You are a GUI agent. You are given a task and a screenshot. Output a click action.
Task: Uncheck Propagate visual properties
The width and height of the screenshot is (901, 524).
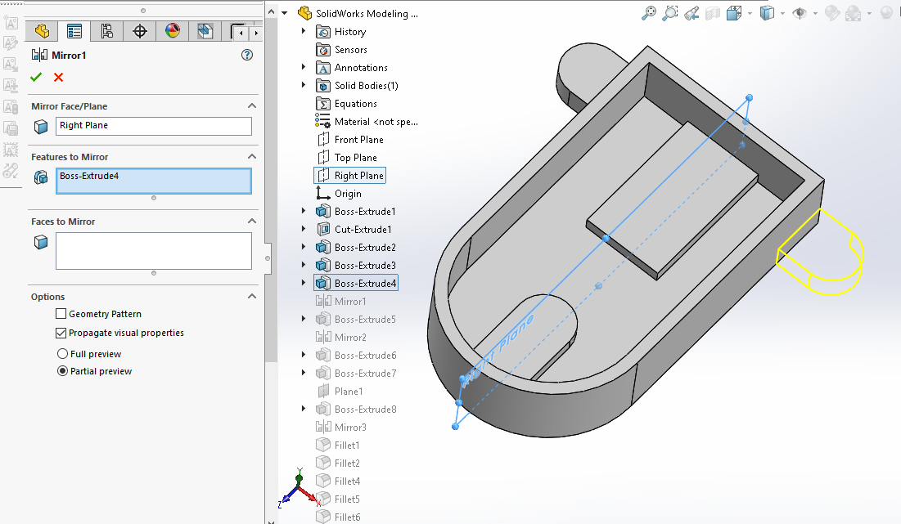point(61,333)
